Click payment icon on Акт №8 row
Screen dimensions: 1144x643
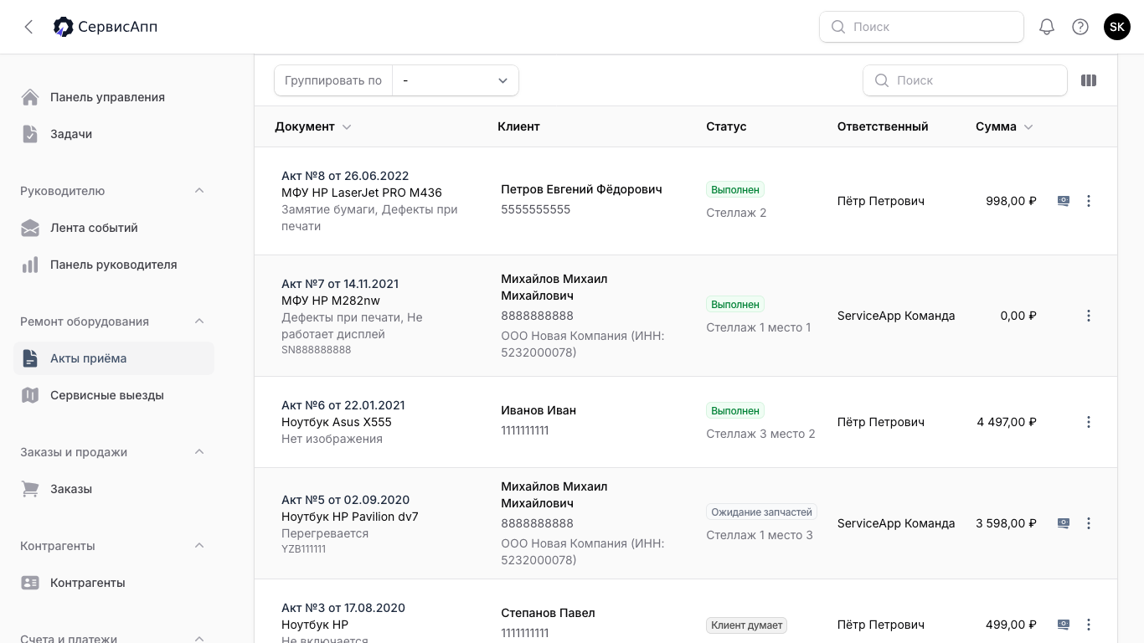[1063, 201]
